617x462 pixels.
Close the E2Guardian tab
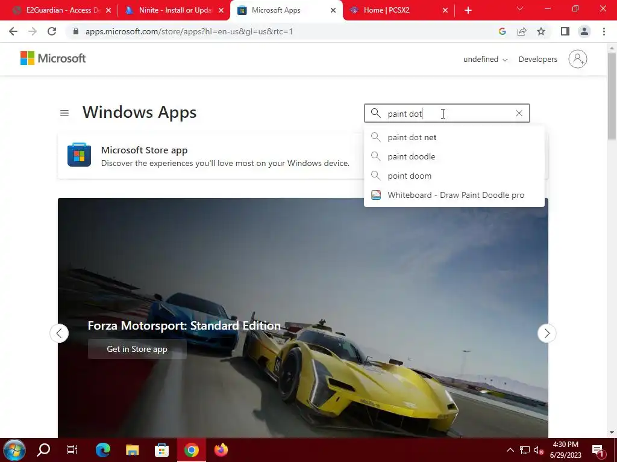[108, 10]
